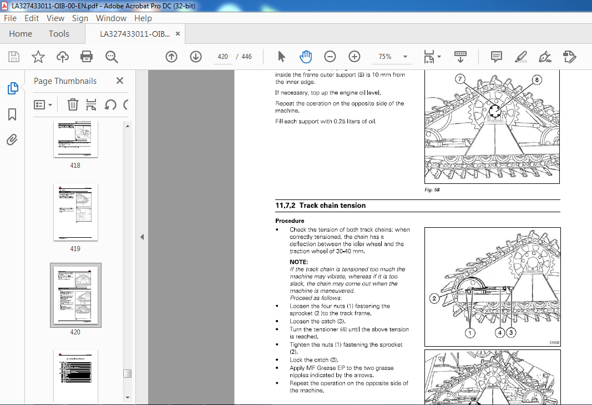Expand the fit page options arrow

[x=439, y=57]
